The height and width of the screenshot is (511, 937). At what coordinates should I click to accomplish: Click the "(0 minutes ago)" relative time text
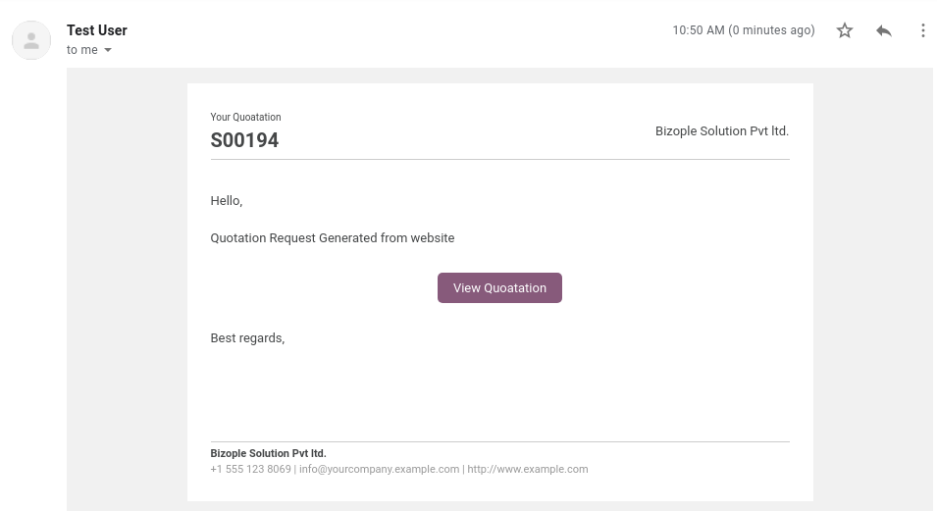[771, 30]
